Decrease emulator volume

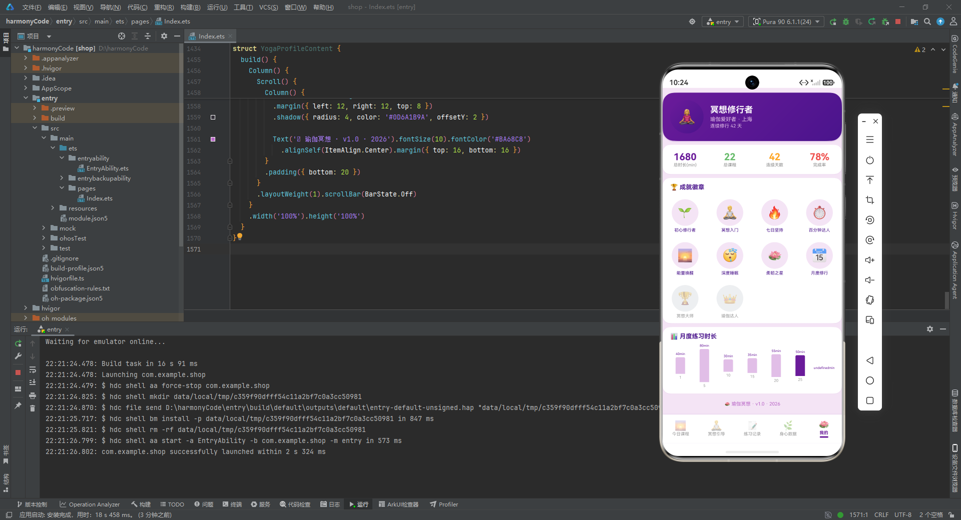[870, 280]
